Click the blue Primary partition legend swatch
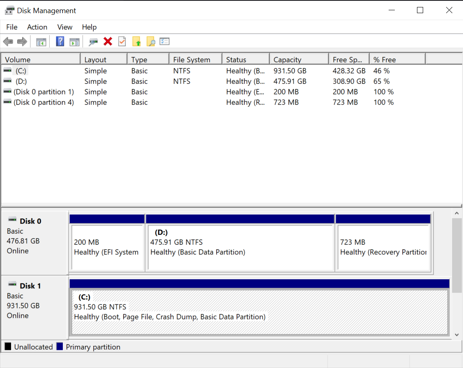 click(60, 347)
